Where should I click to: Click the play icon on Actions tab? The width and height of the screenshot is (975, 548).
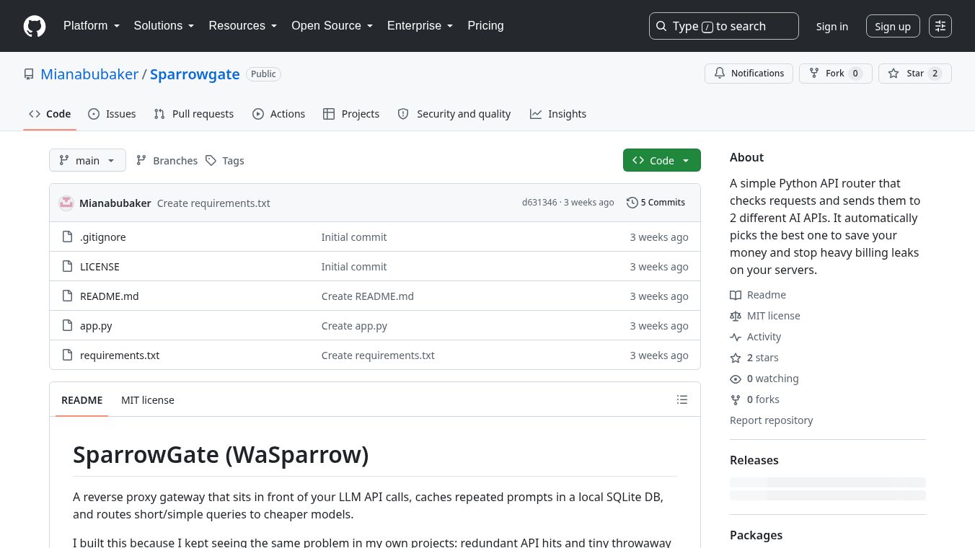[258, 114]
